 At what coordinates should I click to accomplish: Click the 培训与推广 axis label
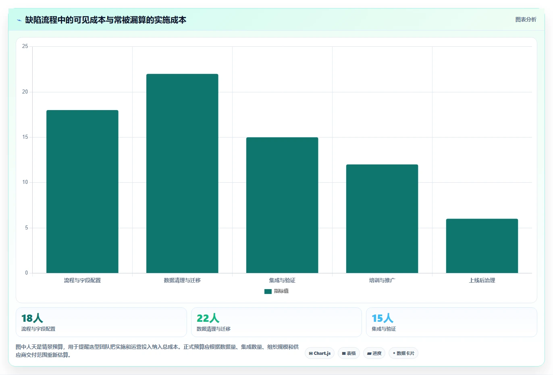[x=382, y=280]
